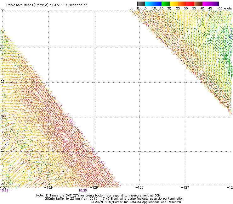Click the '10' legend scale label

[154, 8]
